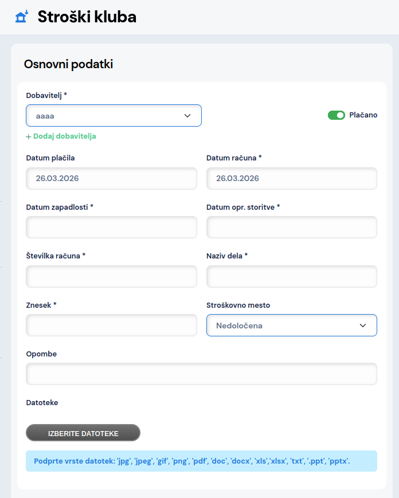This screenshot has width=399, height=498.
Task: Open the Stroškovno mesto dropdown
Action: [x=291, y=325]
